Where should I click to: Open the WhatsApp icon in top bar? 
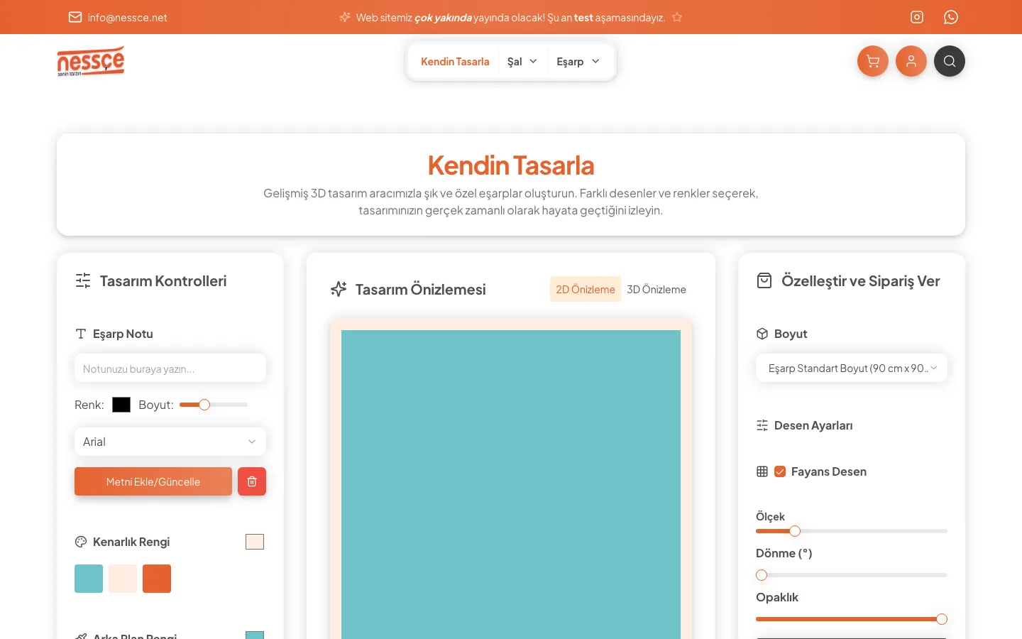click(x=951, y=17)
